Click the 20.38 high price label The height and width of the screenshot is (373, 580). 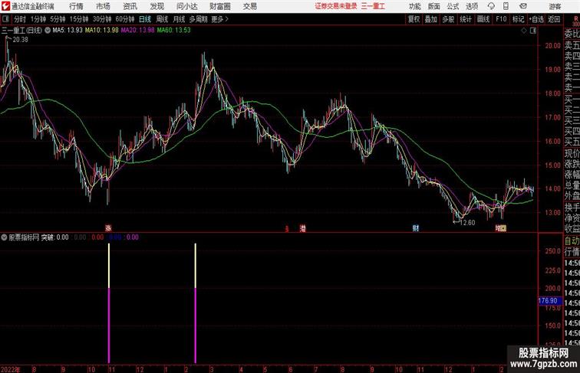[x=21, y=40]
